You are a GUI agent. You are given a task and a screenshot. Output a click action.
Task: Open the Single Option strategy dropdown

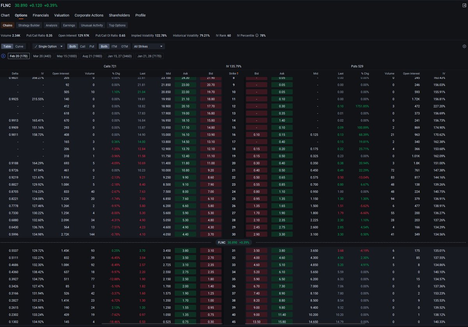(x=48, y=46)
